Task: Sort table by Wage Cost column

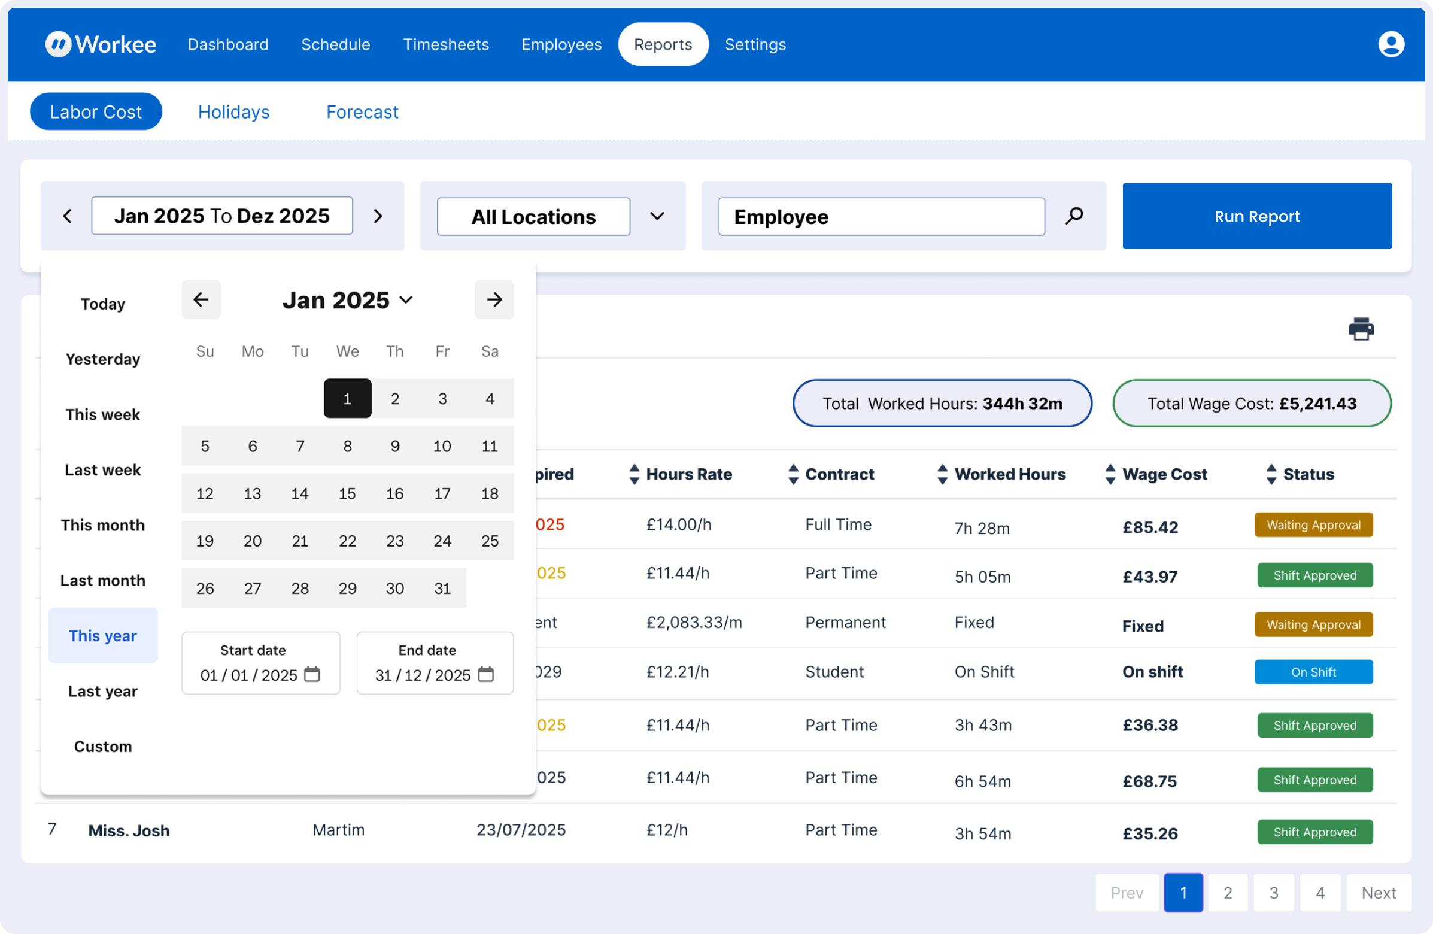Action: [1110, 475]
